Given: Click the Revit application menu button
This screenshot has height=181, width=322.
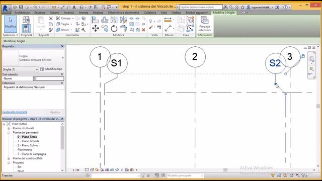Looking at the screenshot, I should point(6,9).
